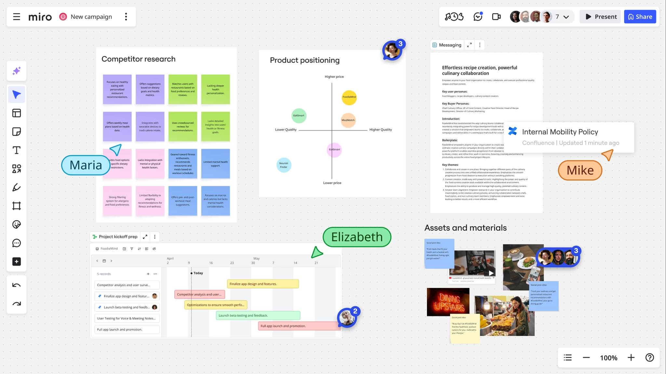Image resolution: width=666 pixels, height=374 pixels.
Task: Select the Text tool
Action: tap(17, 150)
